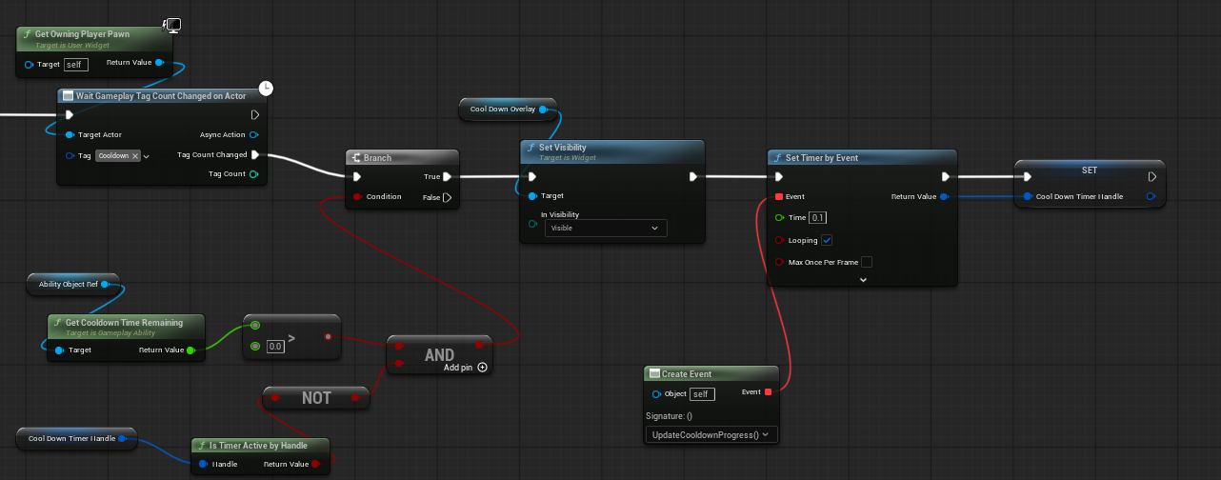This screenshot has width=1221, height=480.
Task: Open the UpdateCooldownProgress() signature dropdown
Action: (x=711, y=434)
